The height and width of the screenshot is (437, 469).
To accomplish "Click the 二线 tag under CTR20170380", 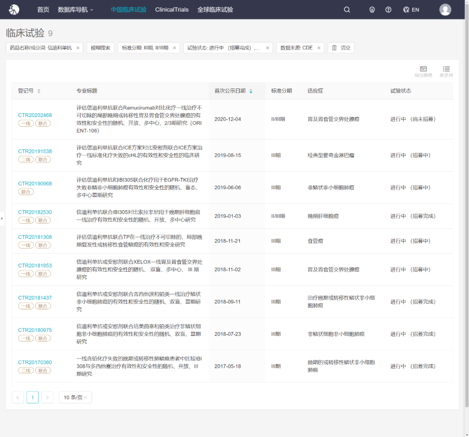I will [26, 371].
